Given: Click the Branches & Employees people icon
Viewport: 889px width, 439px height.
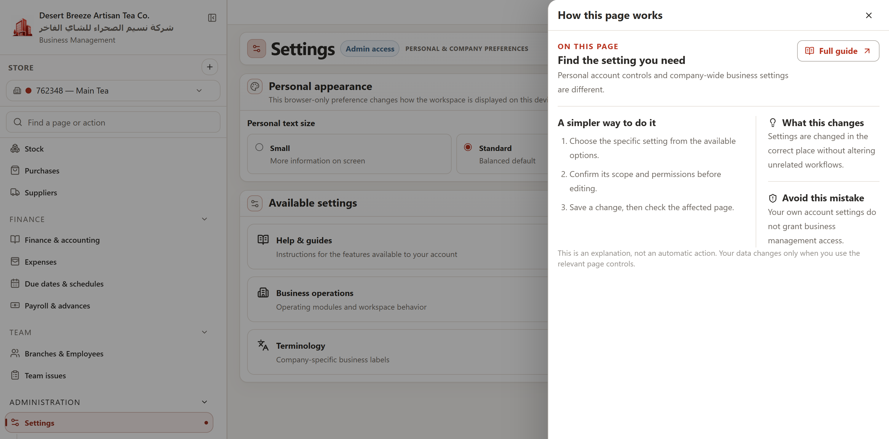Looking at the screenshot, I should (15, 353).
